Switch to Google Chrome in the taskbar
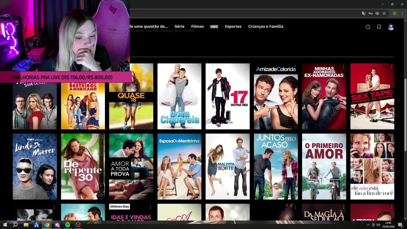 pyautogui.click(x=47, y=225)
